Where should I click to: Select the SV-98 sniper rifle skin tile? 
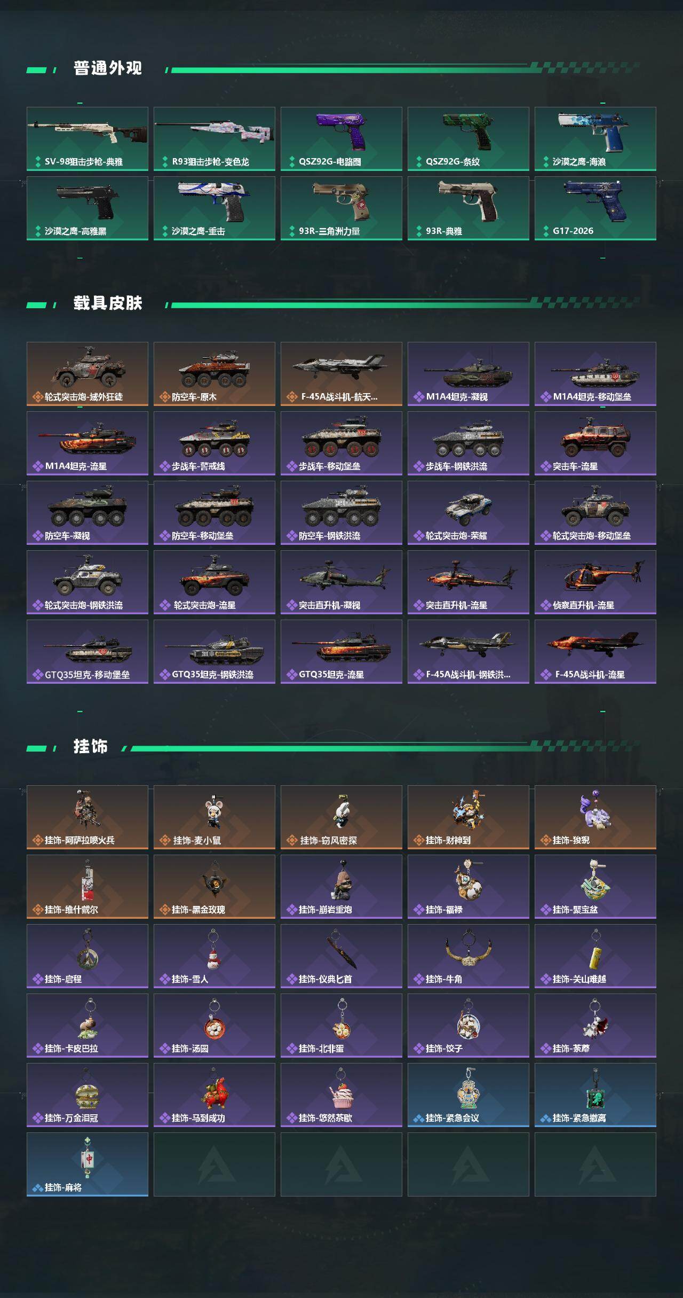coord(88,139)
